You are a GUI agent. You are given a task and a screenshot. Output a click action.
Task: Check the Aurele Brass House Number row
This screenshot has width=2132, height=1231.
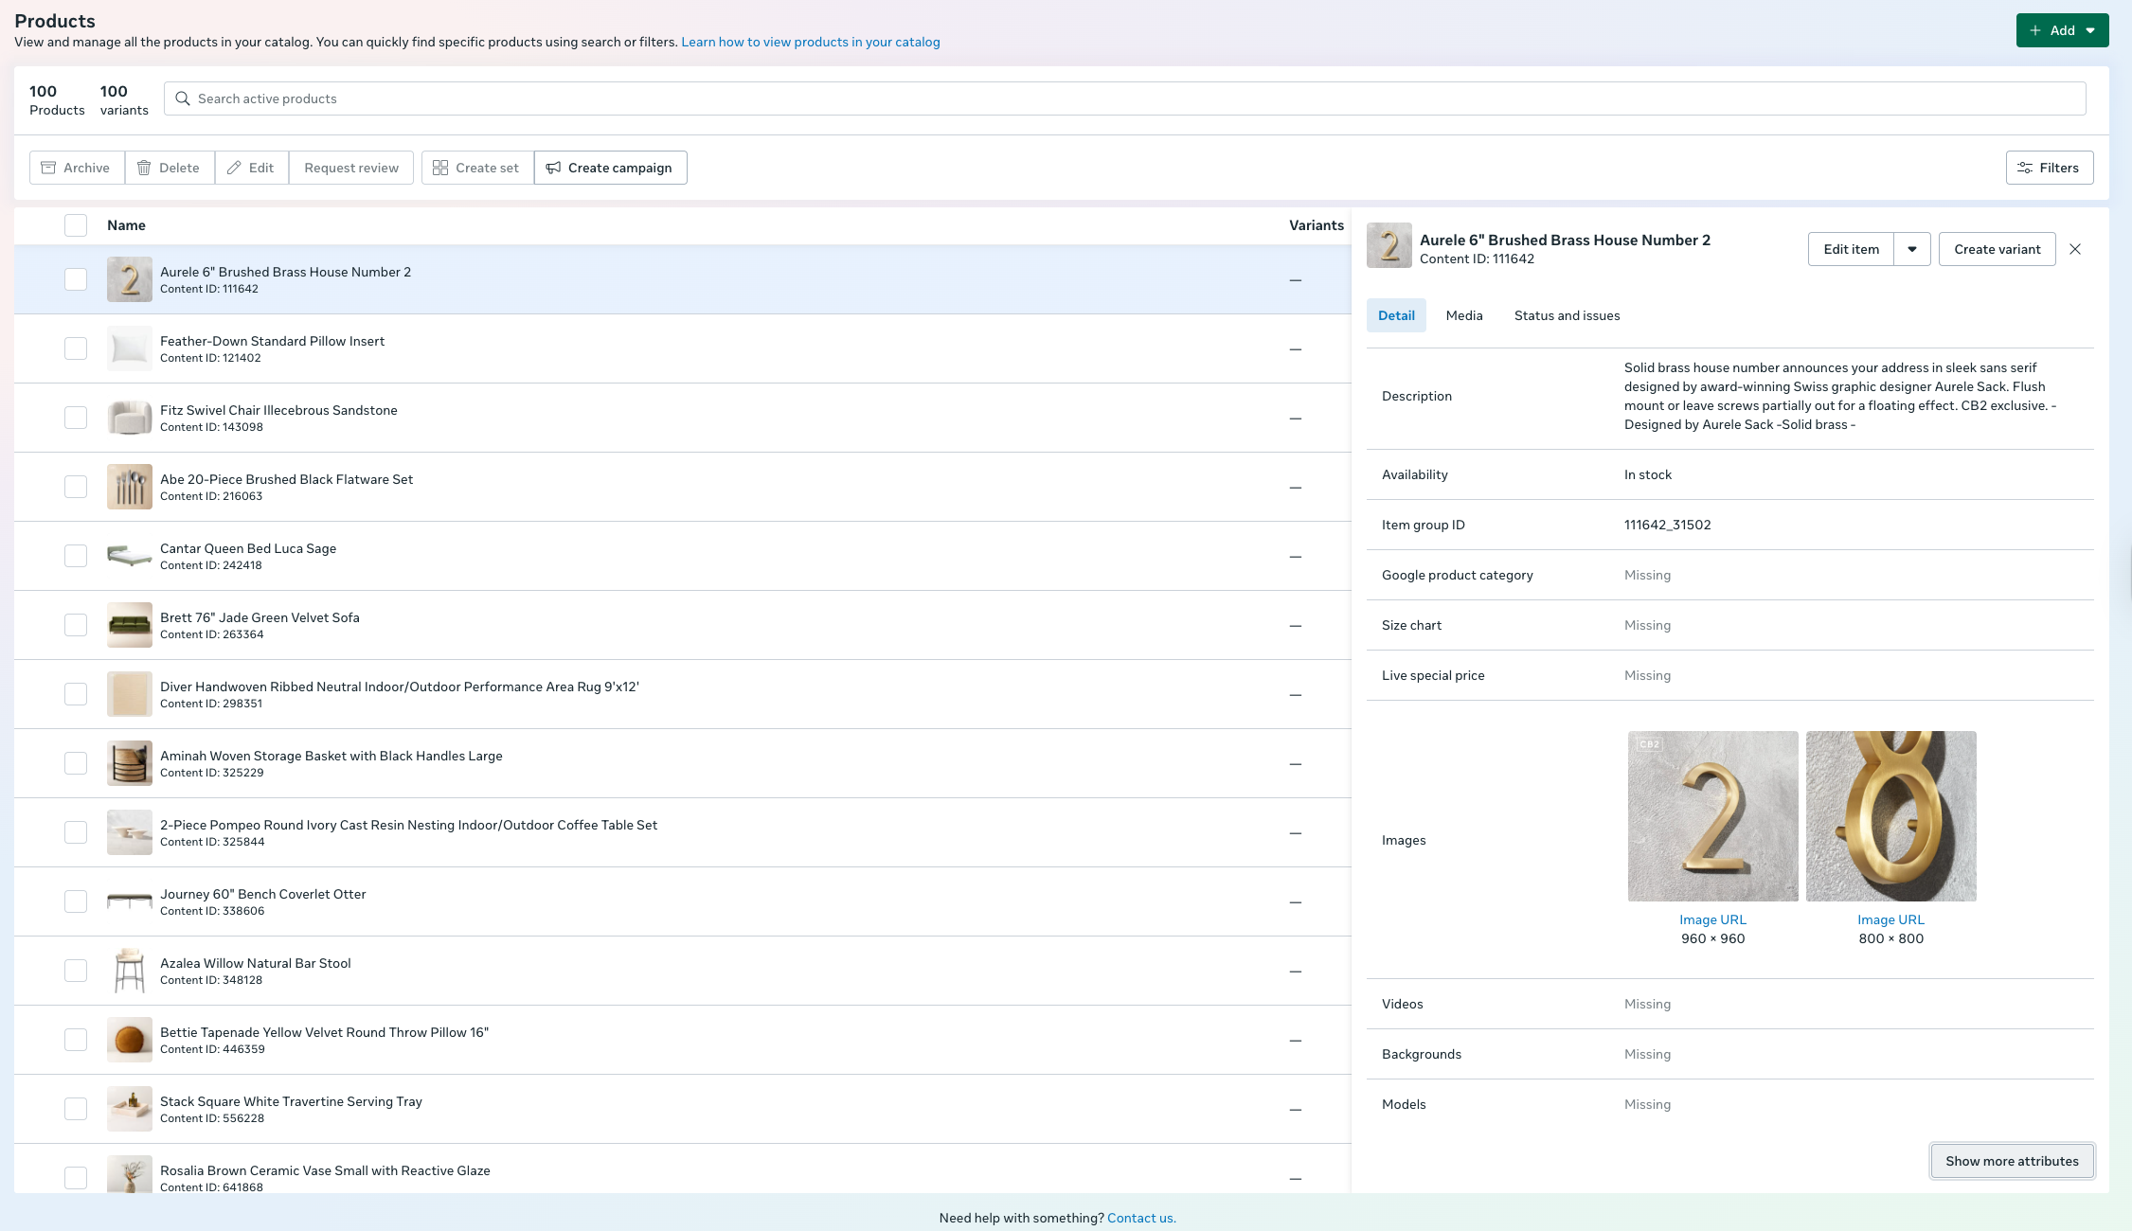tap(76, 279)
